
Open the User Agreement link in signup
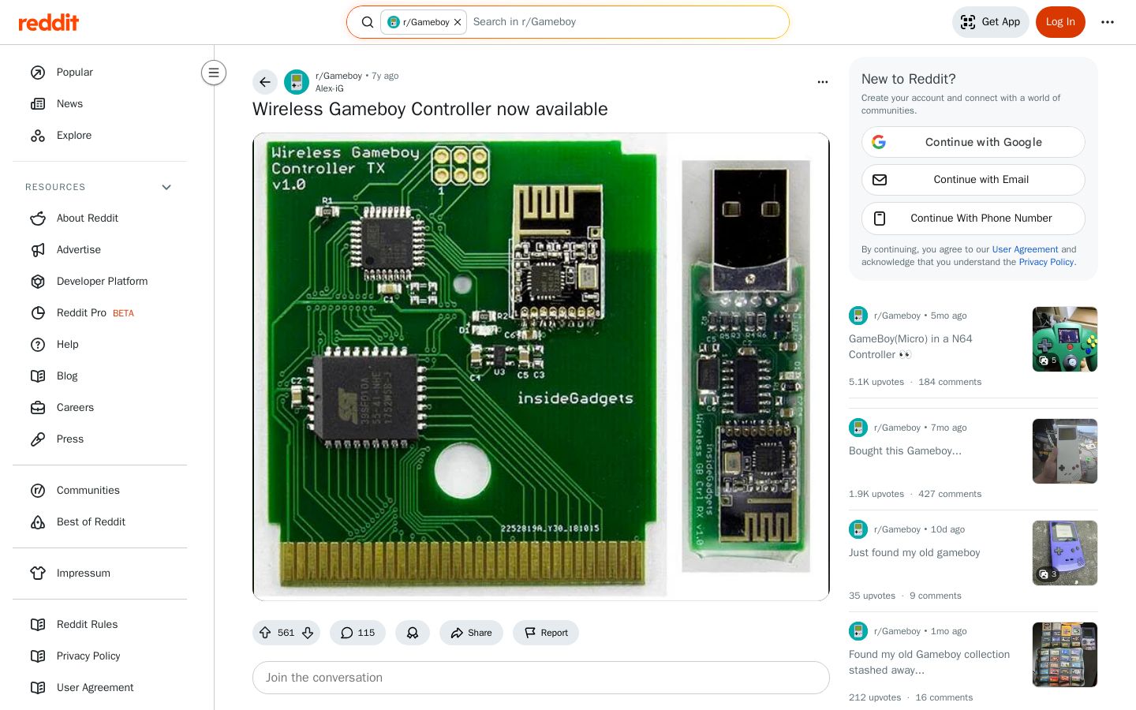pyautogui.click(x=1025, y=249)
